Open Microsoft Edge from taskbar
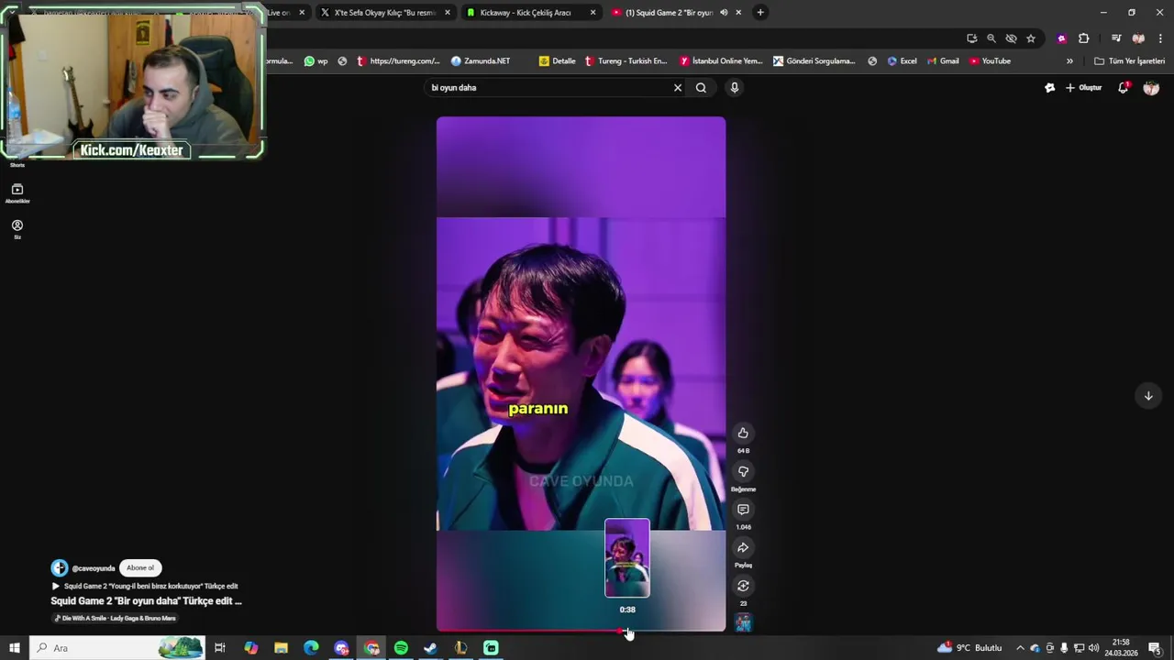This screenshot has width=1174, height=660. click(311, 648)
